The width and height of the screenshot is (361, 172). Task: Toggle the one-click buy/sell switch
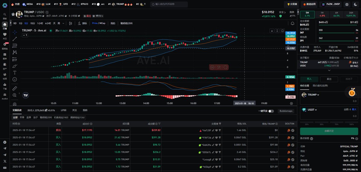coord(271,111)
